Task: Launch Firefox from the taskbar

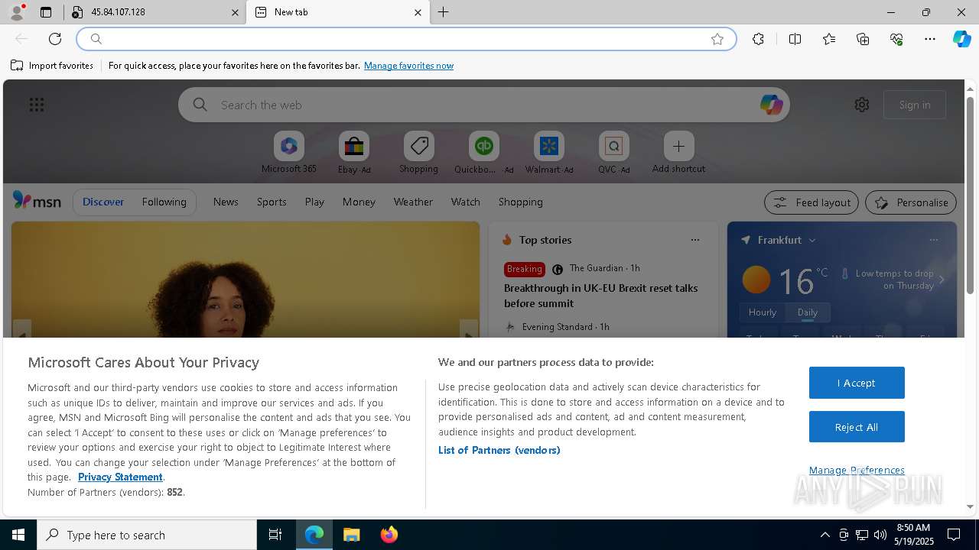Action: 389,535
